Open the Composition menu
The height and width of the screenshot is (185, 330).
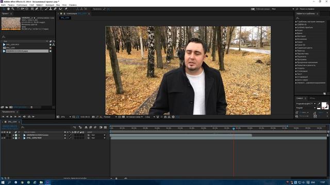[22, 5]
